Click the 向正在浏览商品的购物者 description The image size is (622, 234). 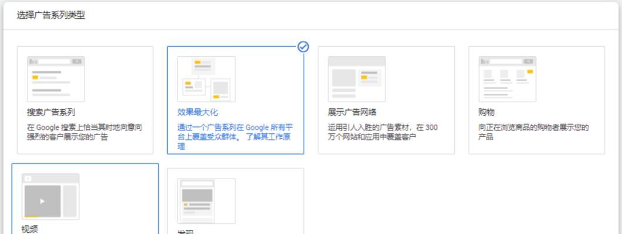click(x=533, y=133)
